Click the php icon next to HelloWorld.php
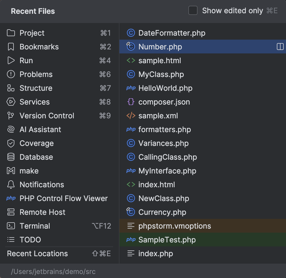 point(131,88)
